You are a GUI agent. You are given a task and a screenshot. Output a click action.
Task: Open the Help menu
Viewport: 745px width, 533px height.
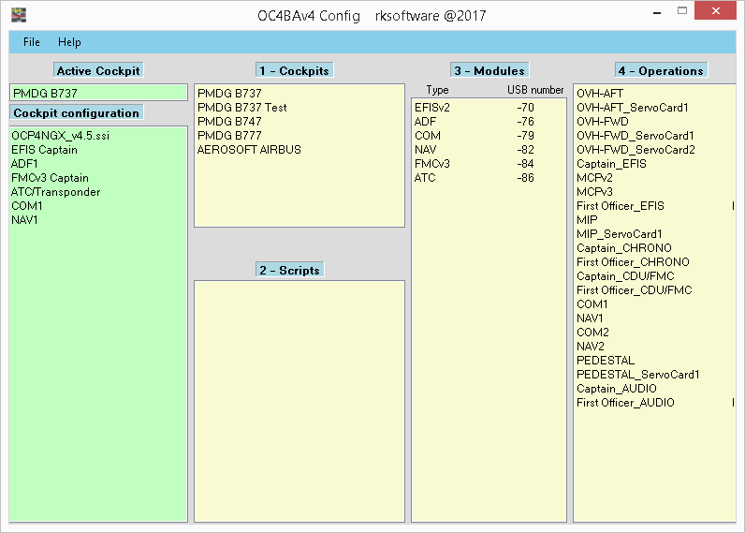pos(69,42)
